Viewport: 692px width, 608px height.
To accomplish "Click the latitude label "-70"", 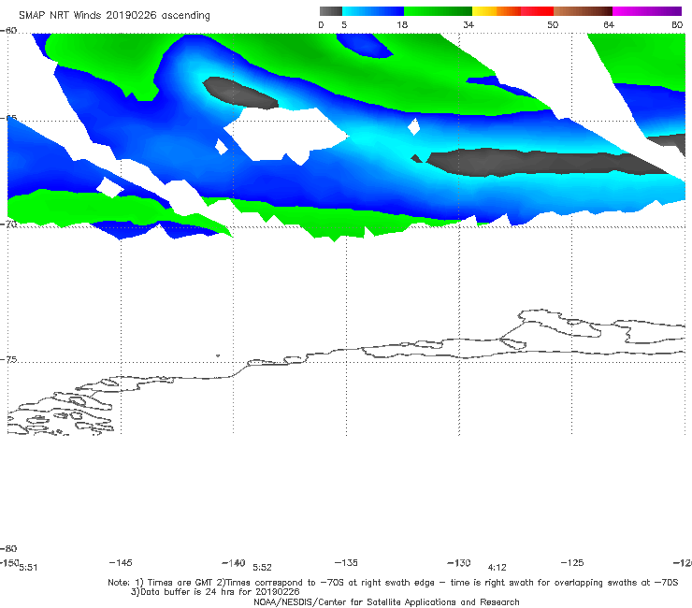I will (8, 224).
